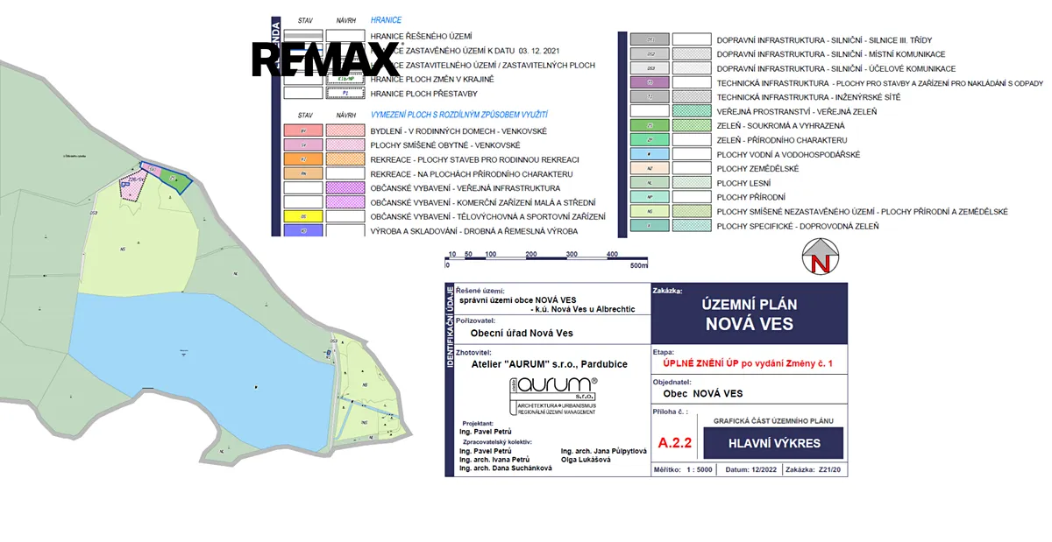Select the purple STAV swatch for nakládání s odpady
The height and width of the screenshot is (542, 1052).
click(650, 82)
